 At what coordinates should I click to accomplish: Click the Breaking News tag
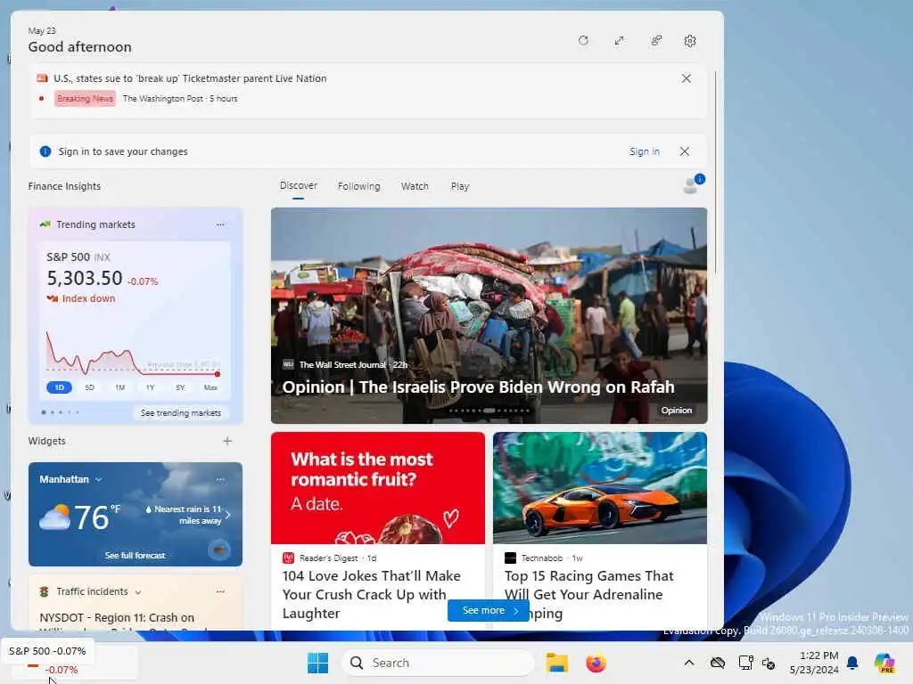(85, 98)
